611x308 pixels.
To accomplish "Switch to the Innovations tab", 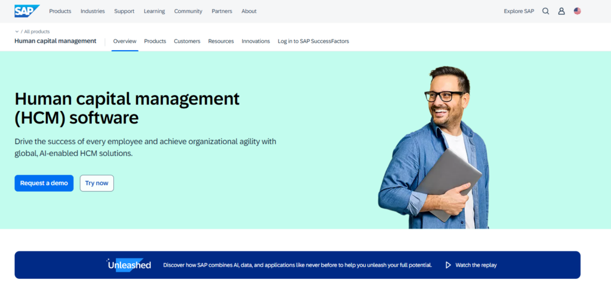I will tap(255, 41).
